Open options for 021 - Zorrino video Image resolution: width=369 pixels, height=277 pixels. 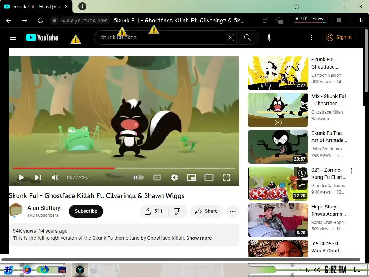coord(352,171)
